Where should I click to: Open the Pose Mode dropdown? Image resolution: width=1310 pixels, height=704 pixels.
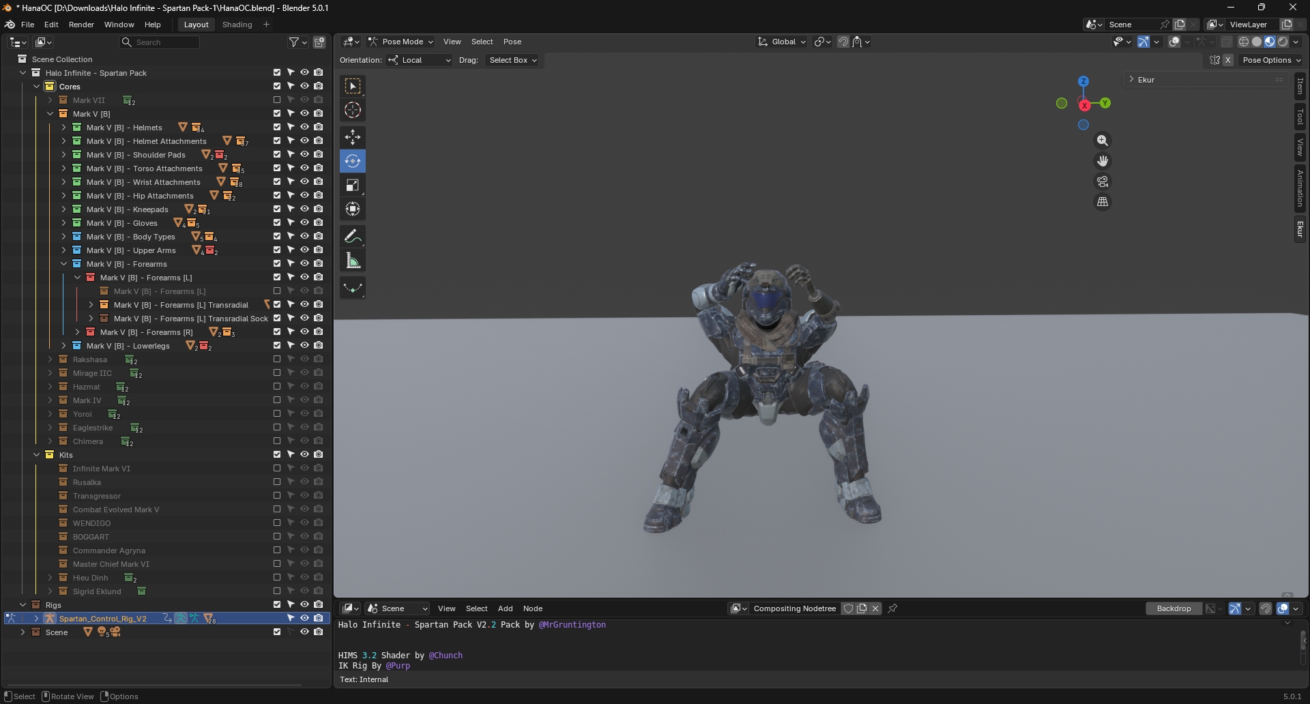pyautogui.click(x=401, y=42)
